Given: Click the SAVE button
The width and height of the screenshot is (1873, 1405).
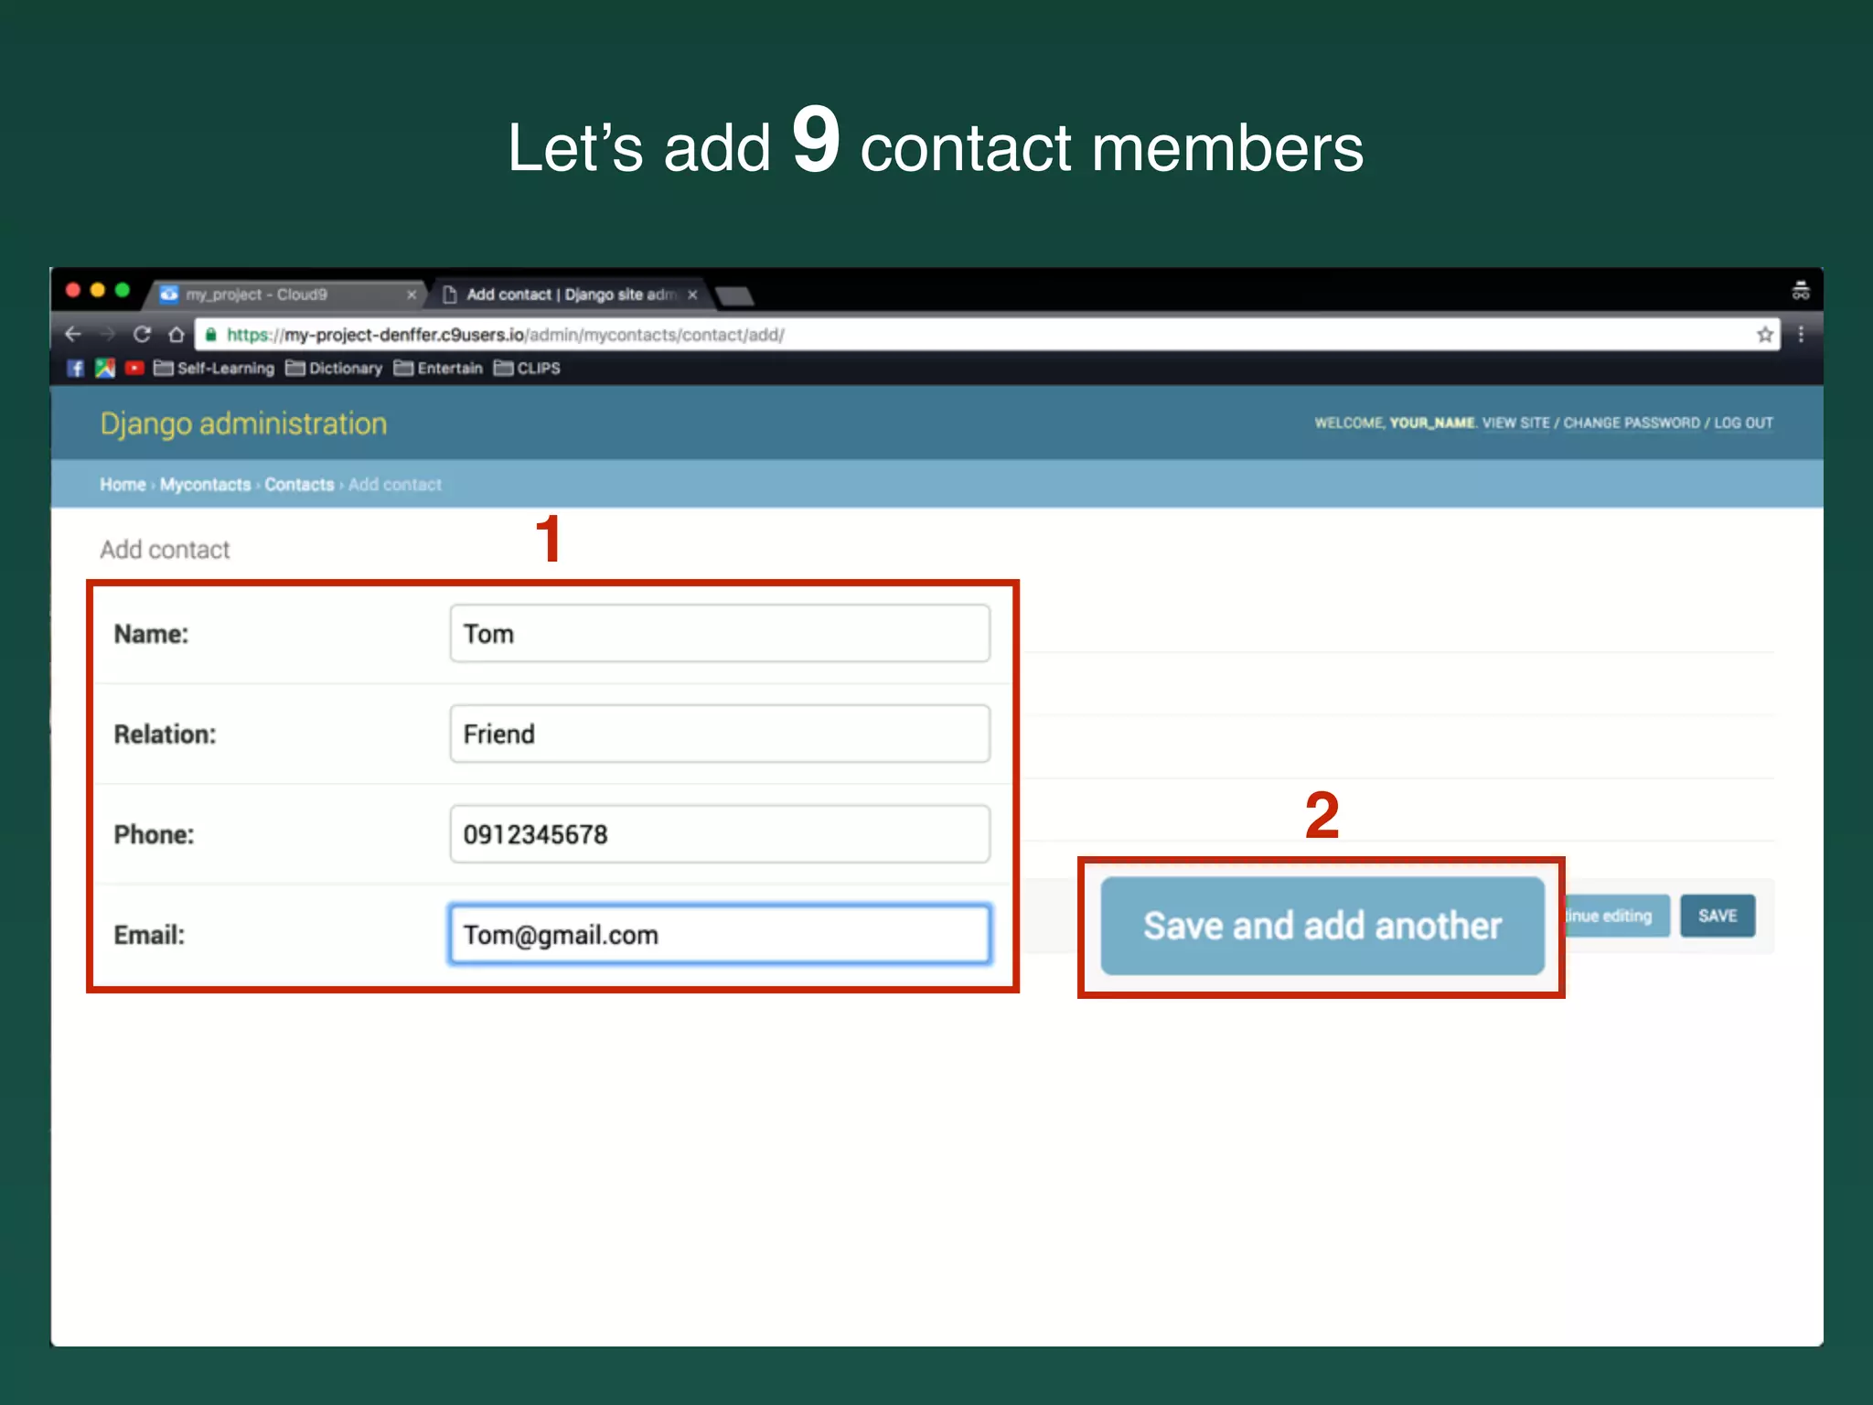Looking at the screenshot, I should click(1717, 916).
